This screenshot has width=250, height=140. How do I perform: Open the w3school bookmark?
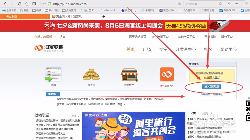[109, 10]
